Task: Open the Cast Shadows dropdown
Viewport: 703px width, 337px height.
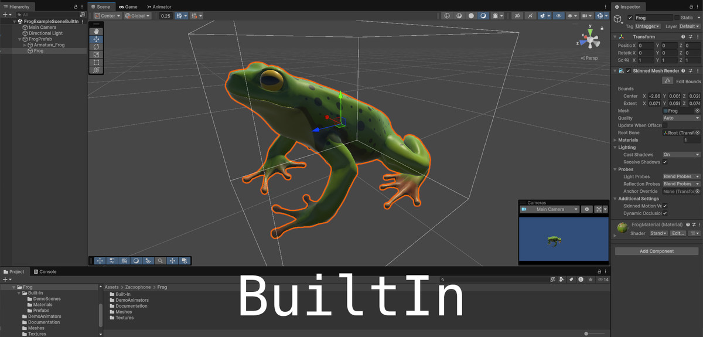Action: [x=681, y=155]
